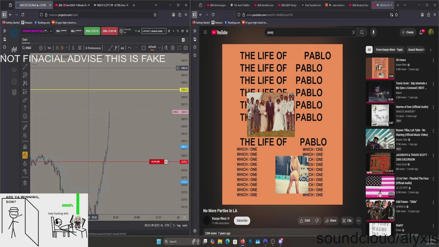Toggle the highlighted stay-in-drawing-mode pencil
This screenshot has width=439, height=247.
[x=25, y=155]
